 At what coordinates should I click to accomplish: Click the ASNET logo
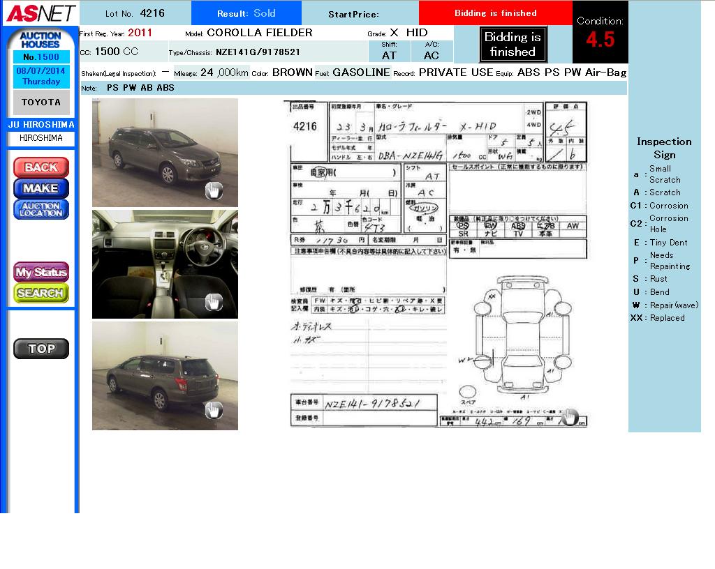[x=40, y=13]
